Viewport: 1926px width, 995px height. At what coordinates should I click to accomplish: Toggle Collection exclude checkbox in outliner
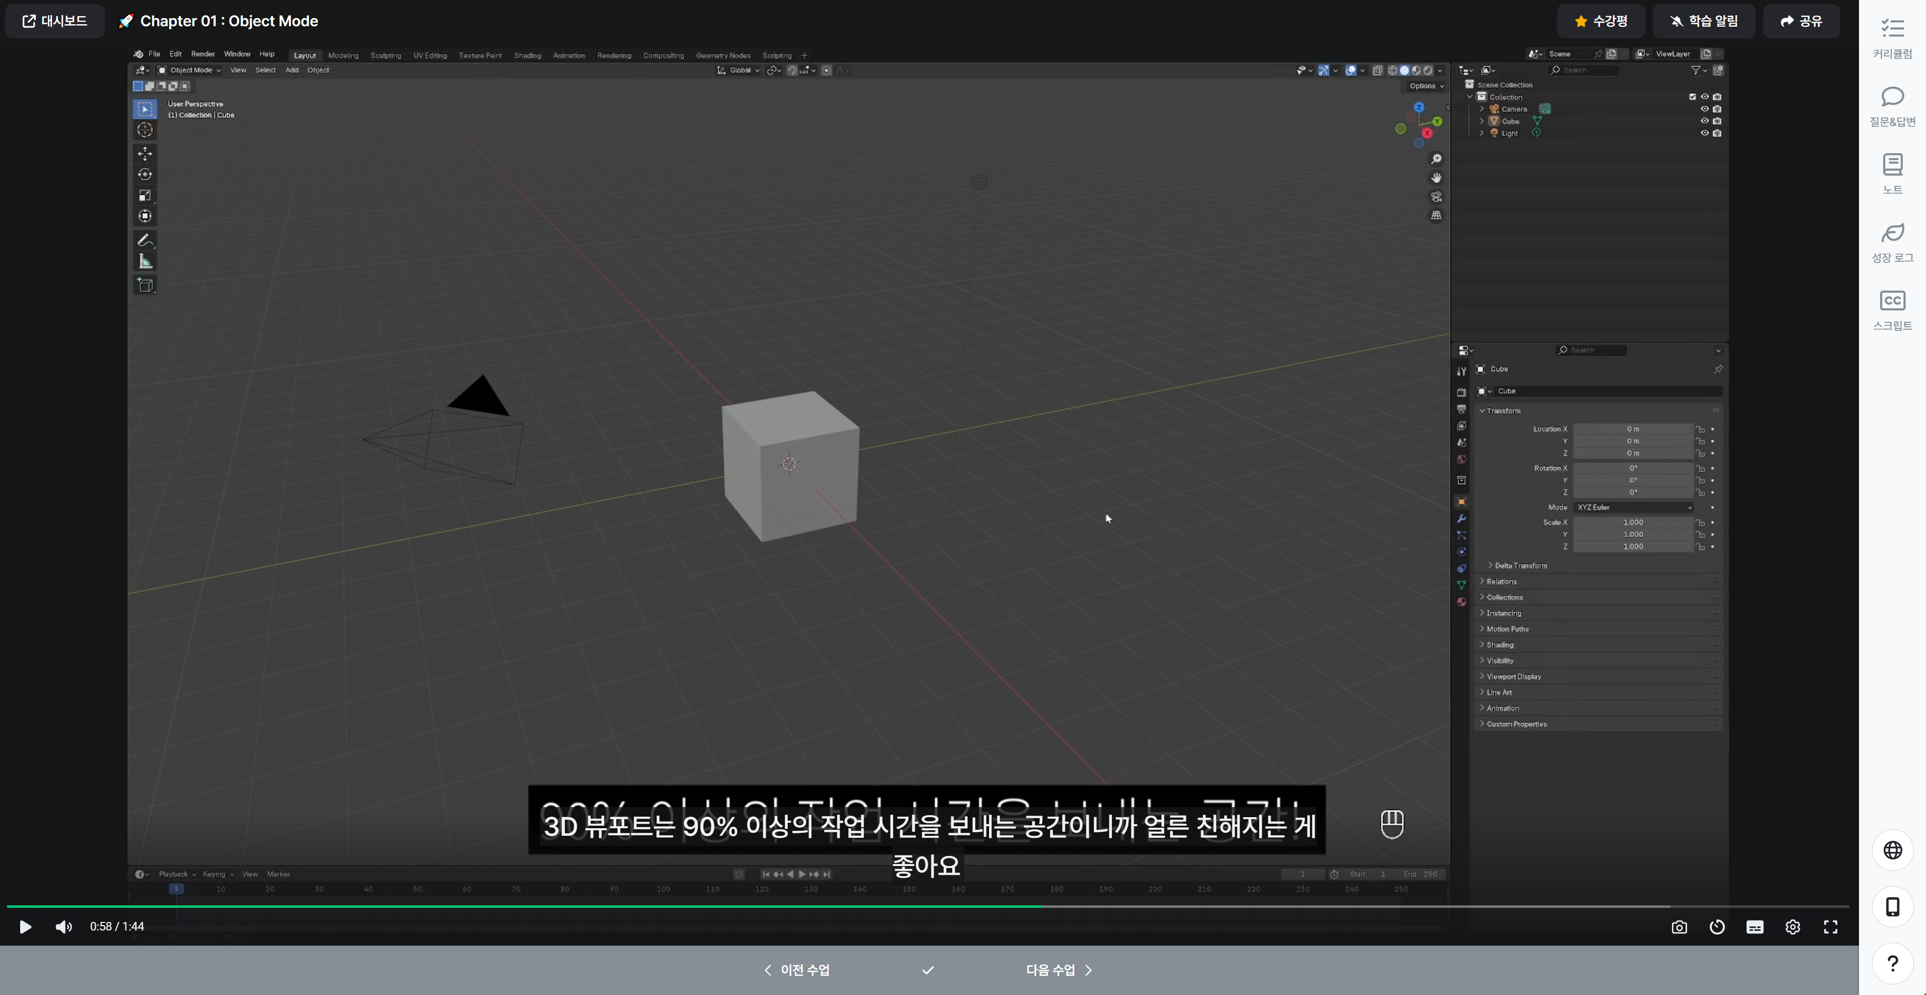coord(1693,96)
